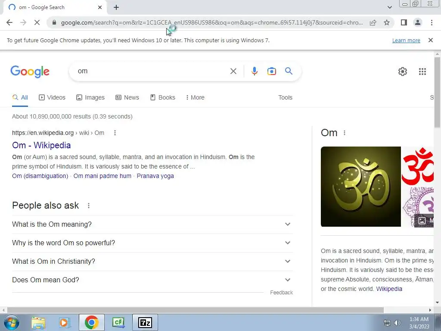Expand "What is the Om meaning?"
This screenshot has width=441, height=331.
(x=152, y=224)
